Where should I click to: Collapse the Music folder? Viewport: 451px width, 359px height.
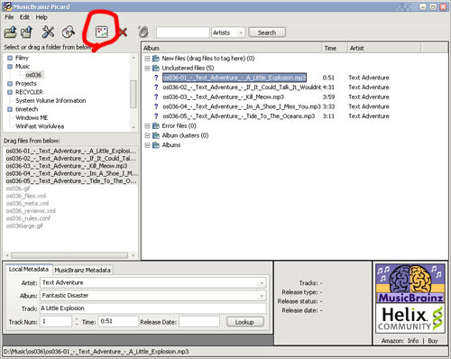click(10, 67)
